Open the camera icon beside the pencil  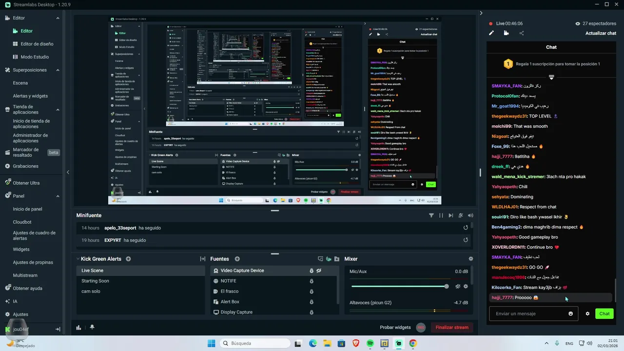coord(507,33)
